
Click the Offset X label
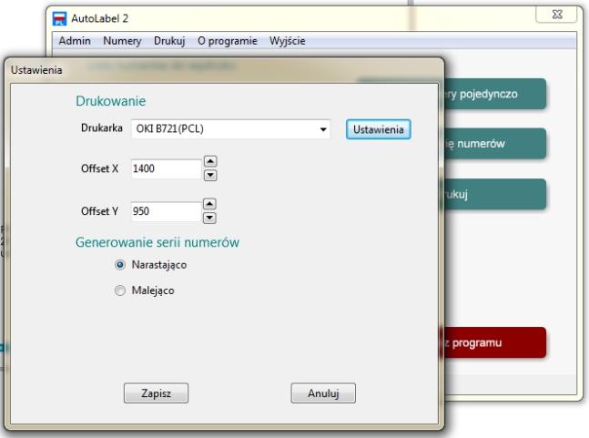99,168
